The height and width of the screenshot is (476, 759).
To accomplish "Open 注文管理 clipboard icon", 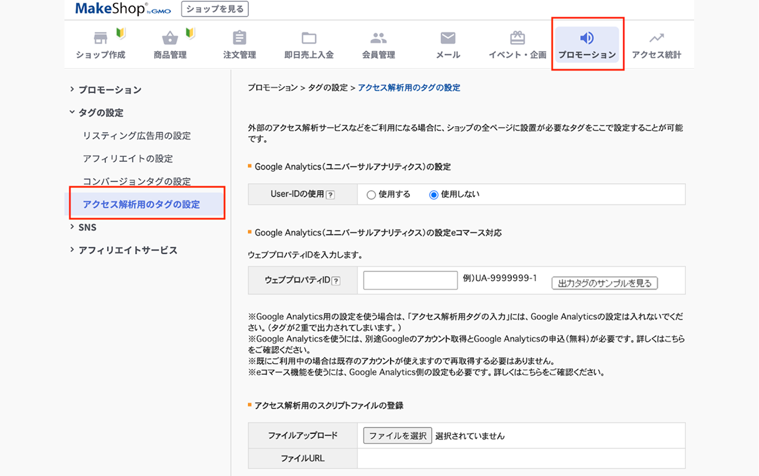I will click(x=240, y=38).
